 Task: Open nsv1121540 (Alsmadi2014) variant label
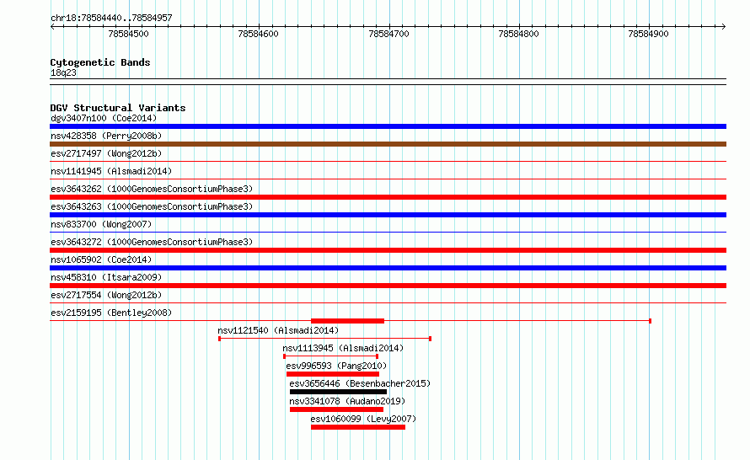point(278,330)
